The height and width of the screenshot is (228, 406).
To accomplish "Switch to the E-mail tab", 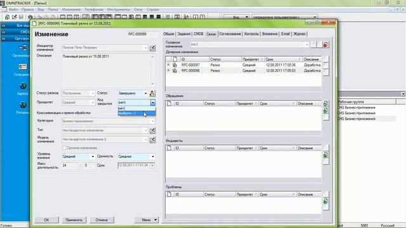I will 285,34.
